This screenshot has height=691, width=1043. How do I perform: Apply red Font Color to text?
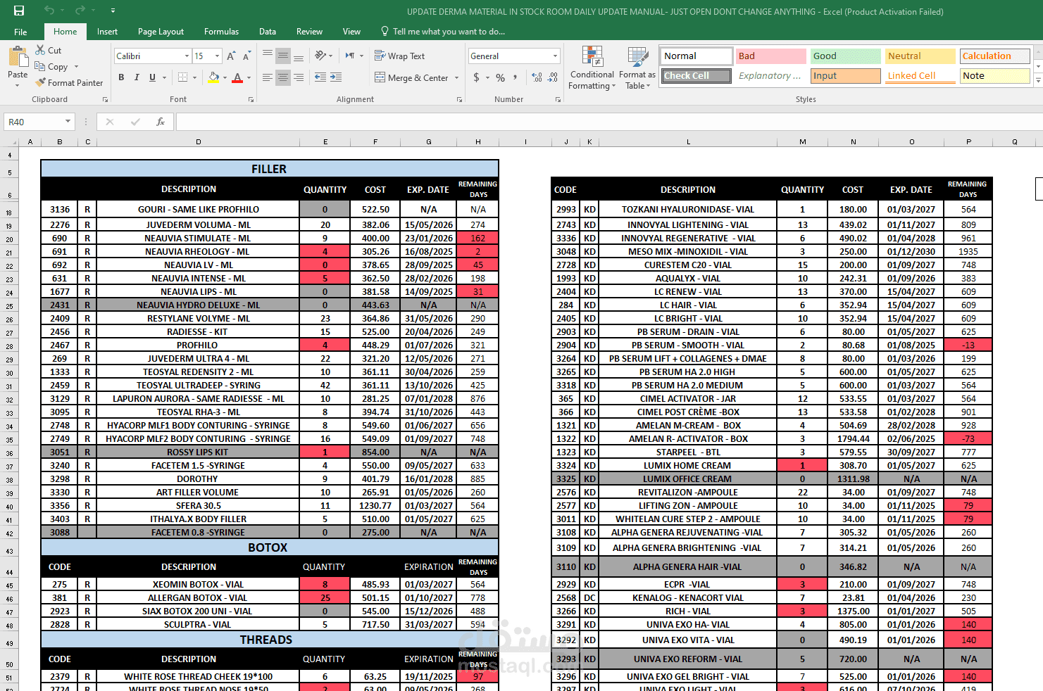coord(237,77)
